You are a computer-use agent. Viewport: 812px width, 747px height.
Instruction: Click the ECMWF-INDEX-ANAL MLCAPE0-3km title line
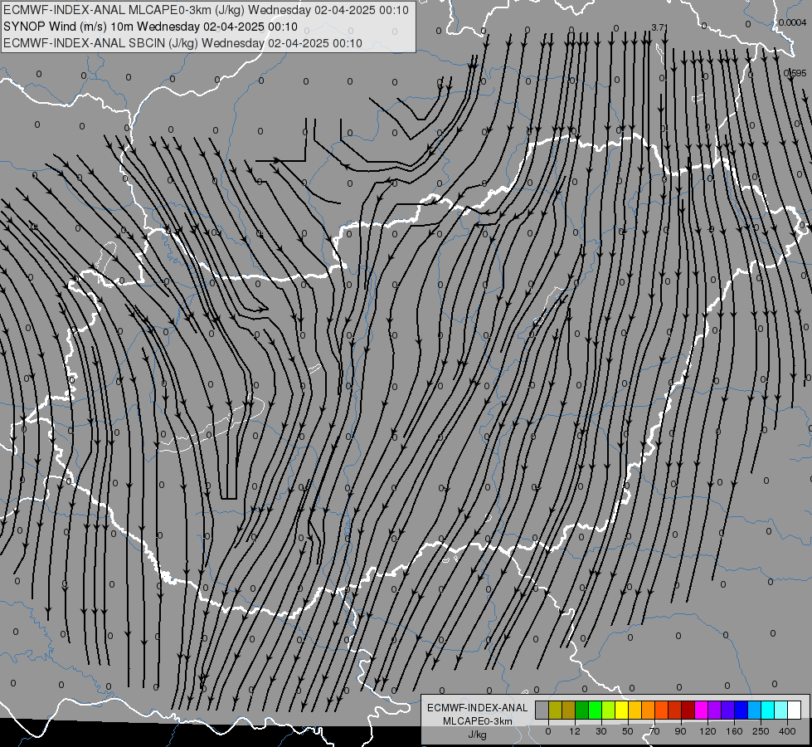pyautogui.click(x=206, y=10)
